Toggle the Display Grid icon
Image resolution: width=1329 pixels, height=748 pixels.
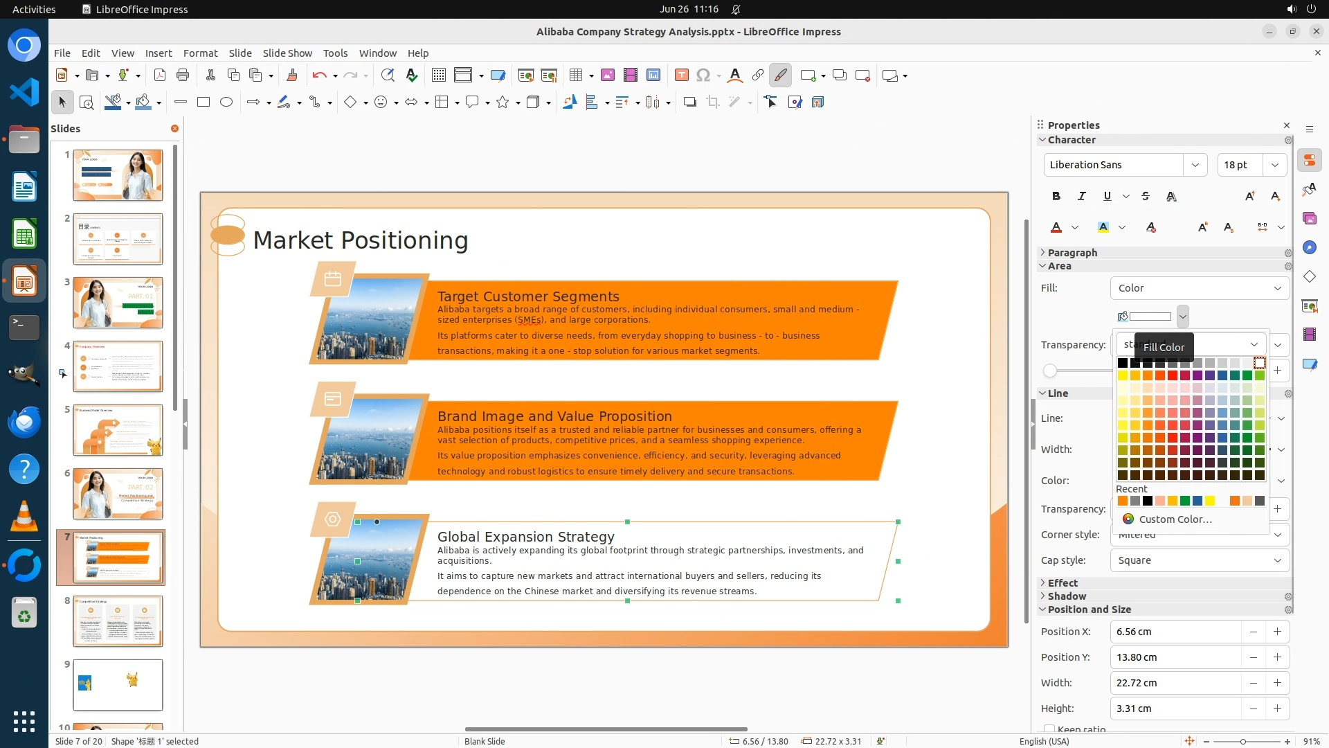[x=438, y=75]
